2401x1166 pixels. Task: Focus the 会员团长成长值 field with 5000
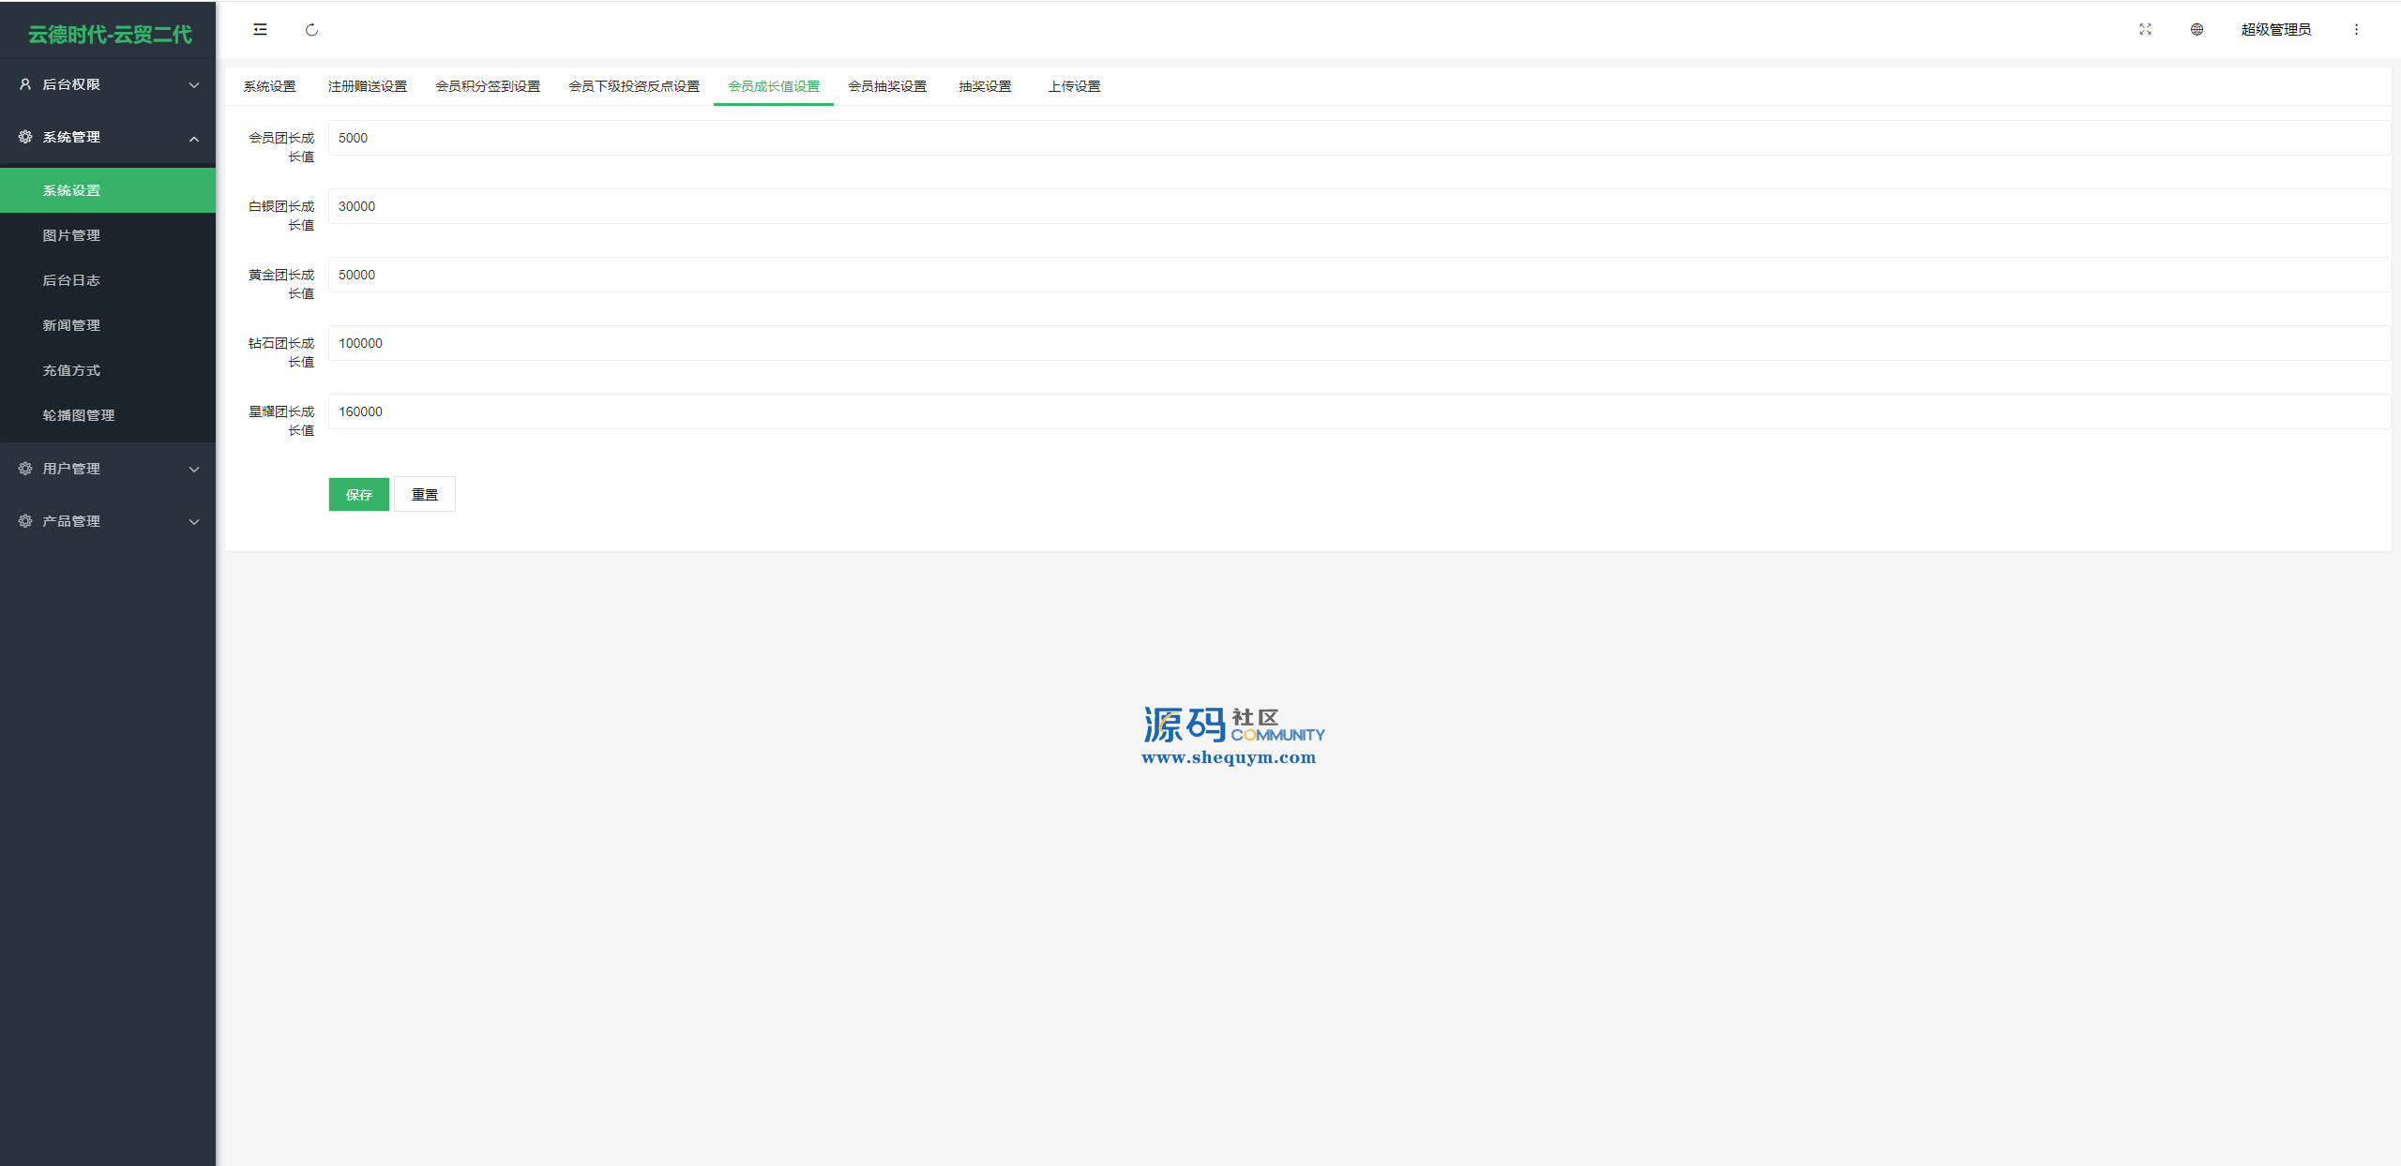(1359, 138)
